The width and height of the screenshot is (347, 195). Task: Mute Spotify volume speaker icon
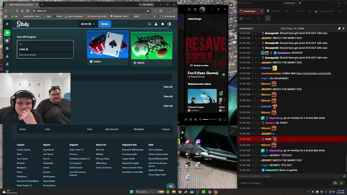[x=200, y=119]
